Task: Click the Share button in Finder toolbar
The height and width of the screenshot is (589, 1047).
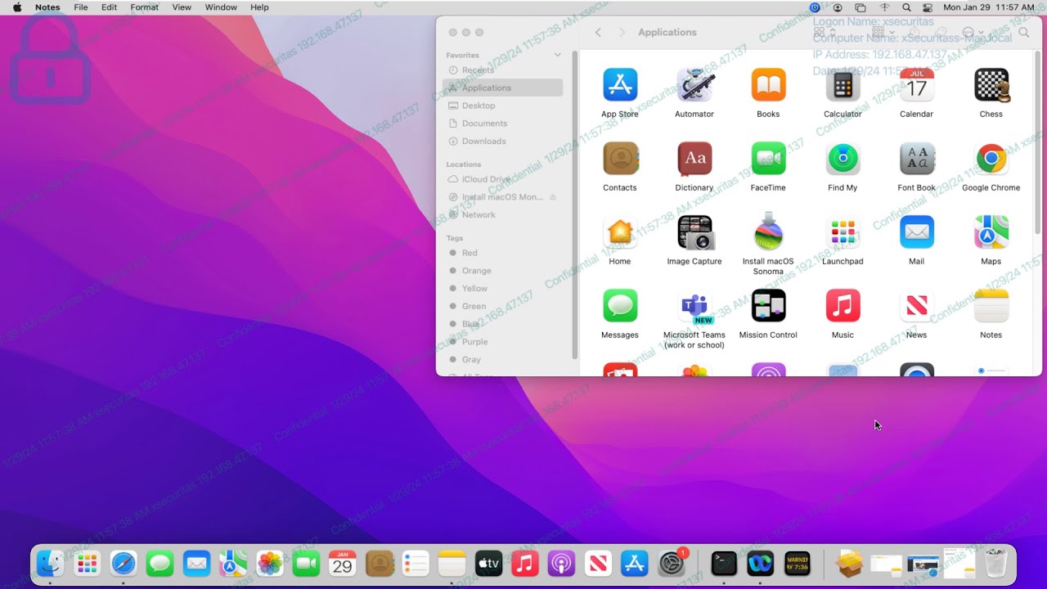Action: point(914,33)
